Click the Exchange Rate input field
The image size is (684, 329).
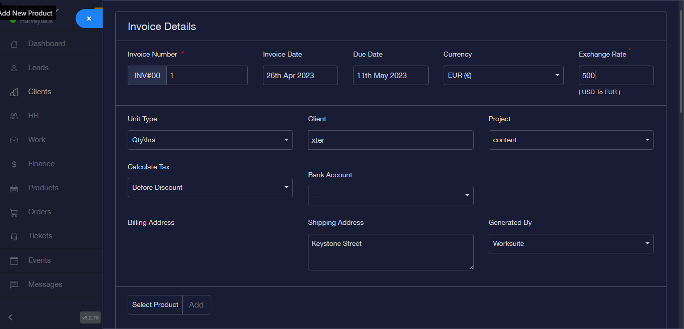point(616,76)
